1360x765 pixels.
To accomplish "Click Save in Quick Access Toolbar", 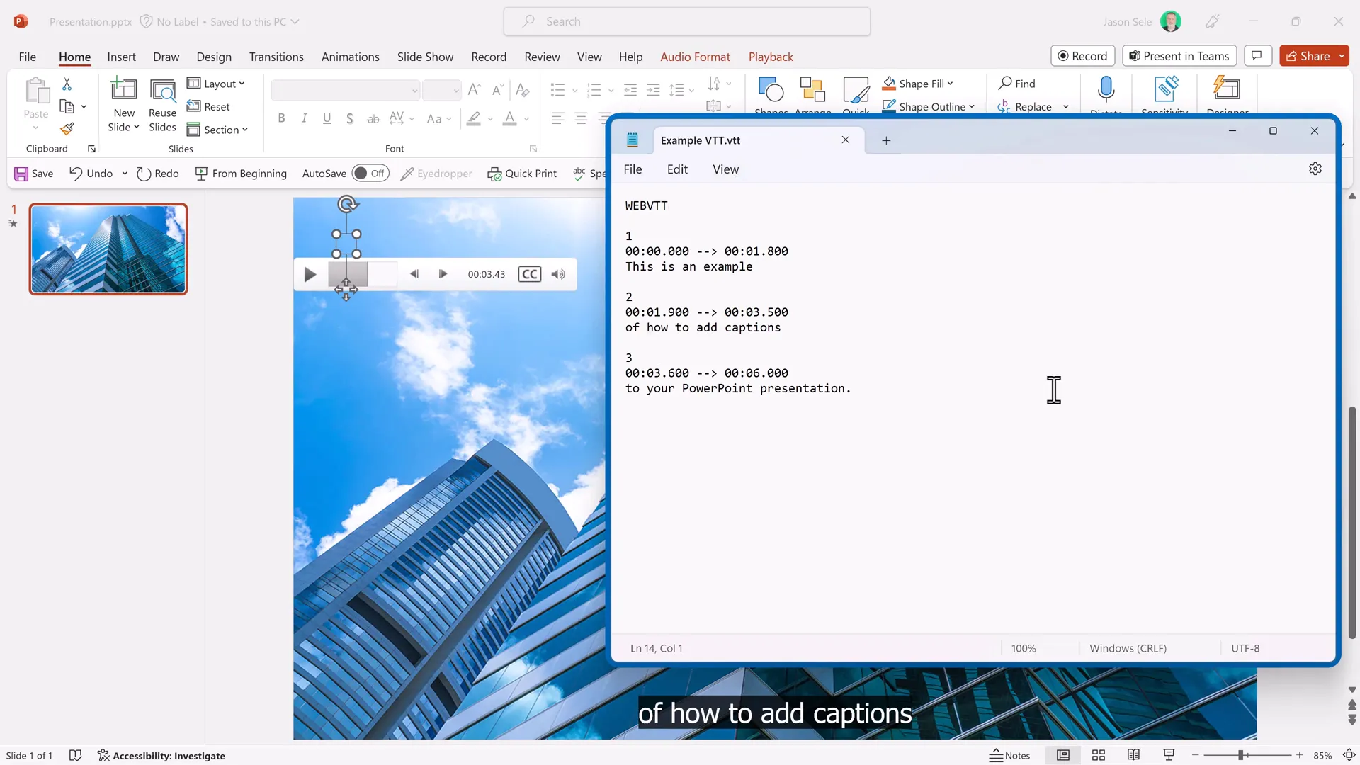I will click(x=34, y=174).
